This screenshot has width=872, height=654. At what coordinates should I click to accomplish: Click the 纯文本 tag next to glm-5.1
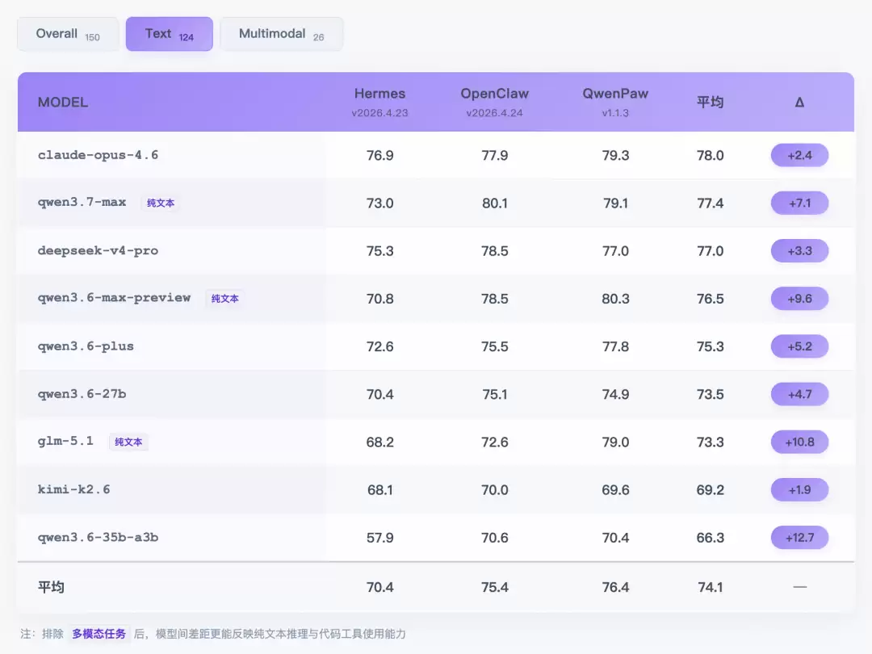tap(128, 442)
